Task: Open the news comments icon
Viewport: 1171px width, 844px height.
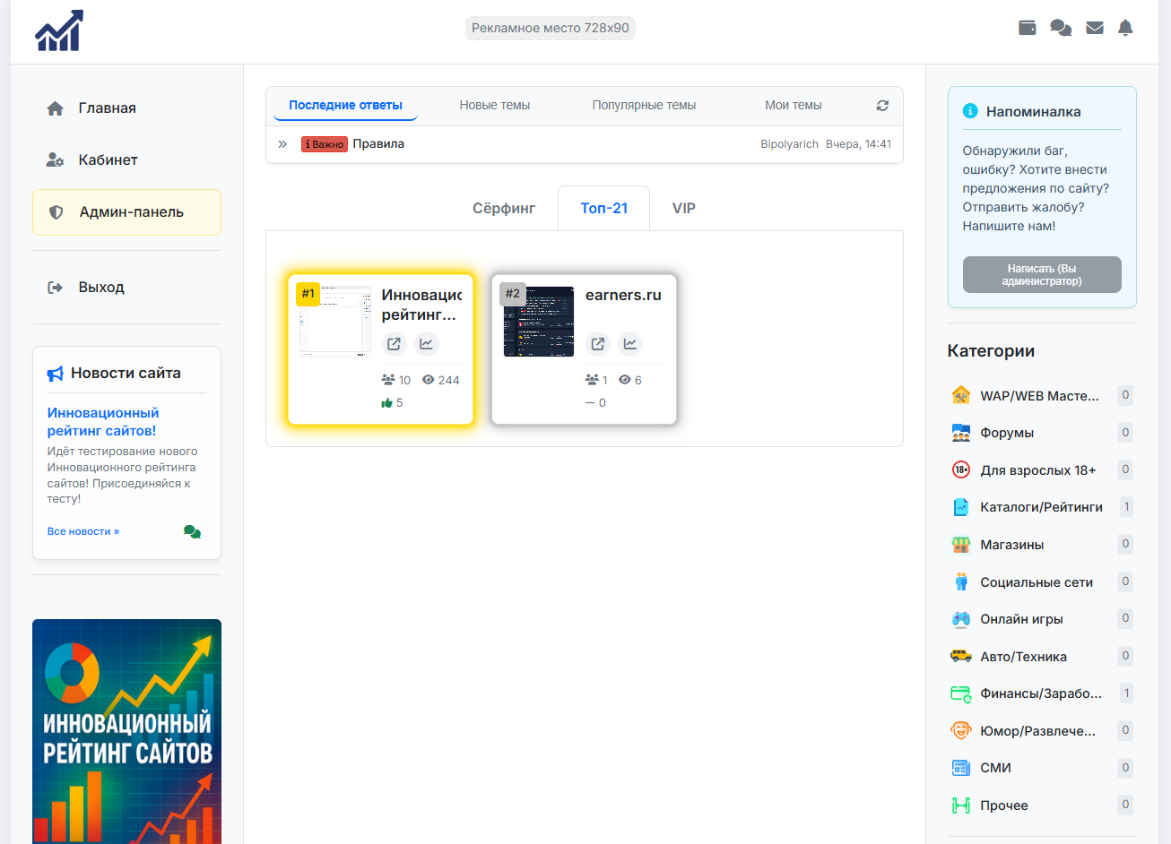Action: tap(192, 531)
